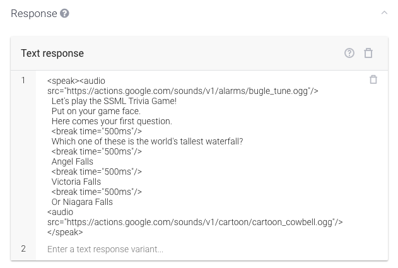Screen dimensions: 398x268
Task: Click 'Here comes your first question.' line
Action: [x=112, y=121]
